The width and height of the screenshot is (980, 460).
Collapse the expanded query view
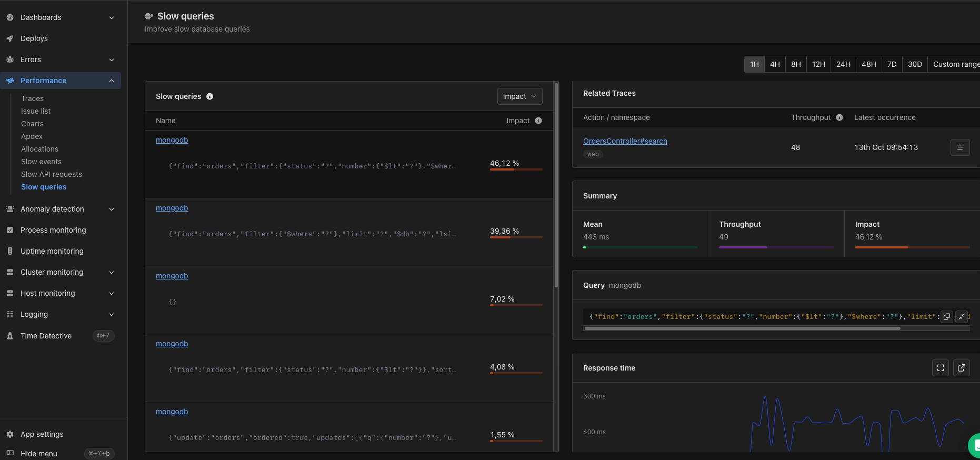pos(962,316)
